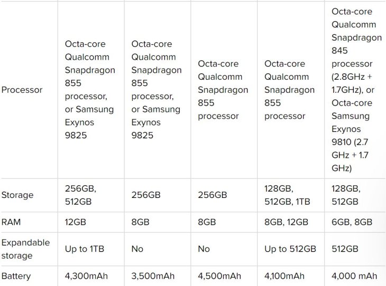
Task: Select the Expandable storage row label
Action: pyautogui.click(x=25, y=249)
